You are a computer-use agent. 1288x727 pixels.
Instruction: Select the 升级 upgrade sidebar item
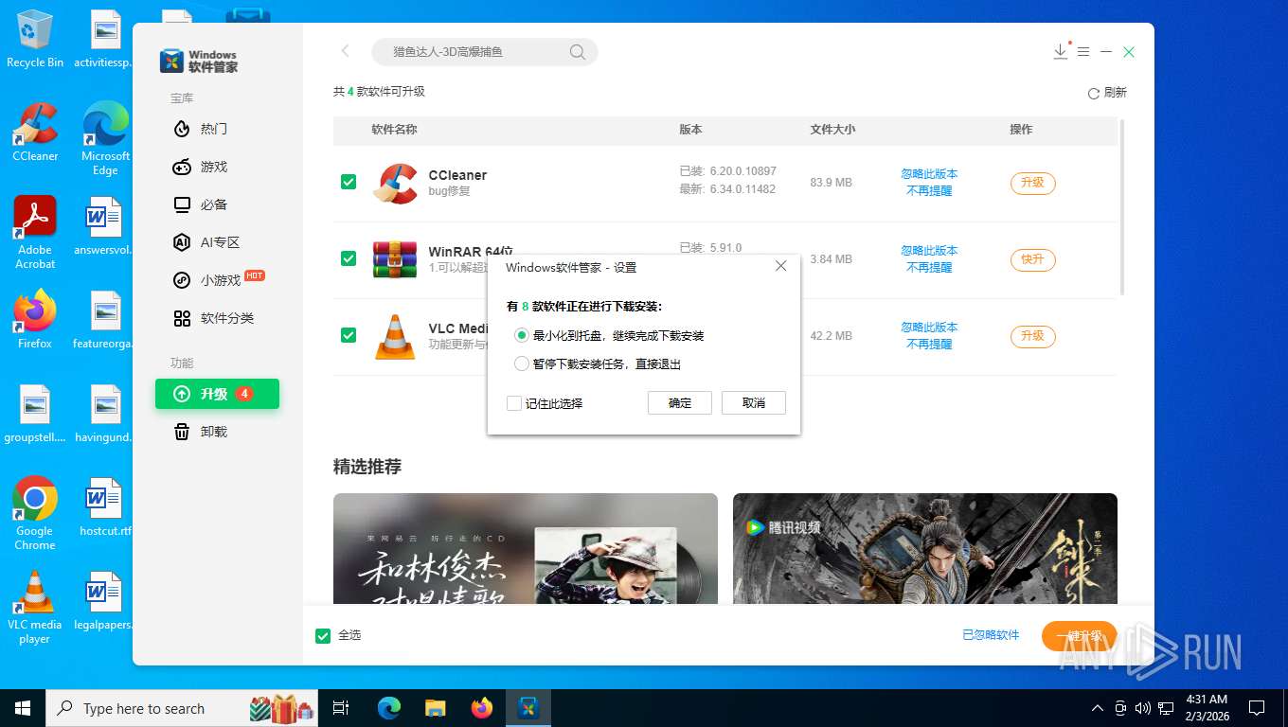(217, 394)
